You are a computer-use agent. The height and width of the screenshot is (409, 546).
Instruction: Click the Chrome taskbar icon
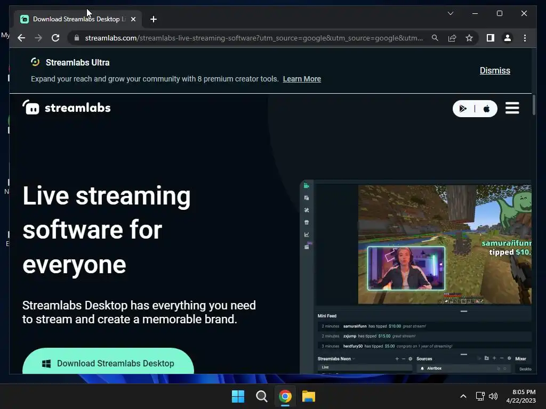[x=285, y=396]
